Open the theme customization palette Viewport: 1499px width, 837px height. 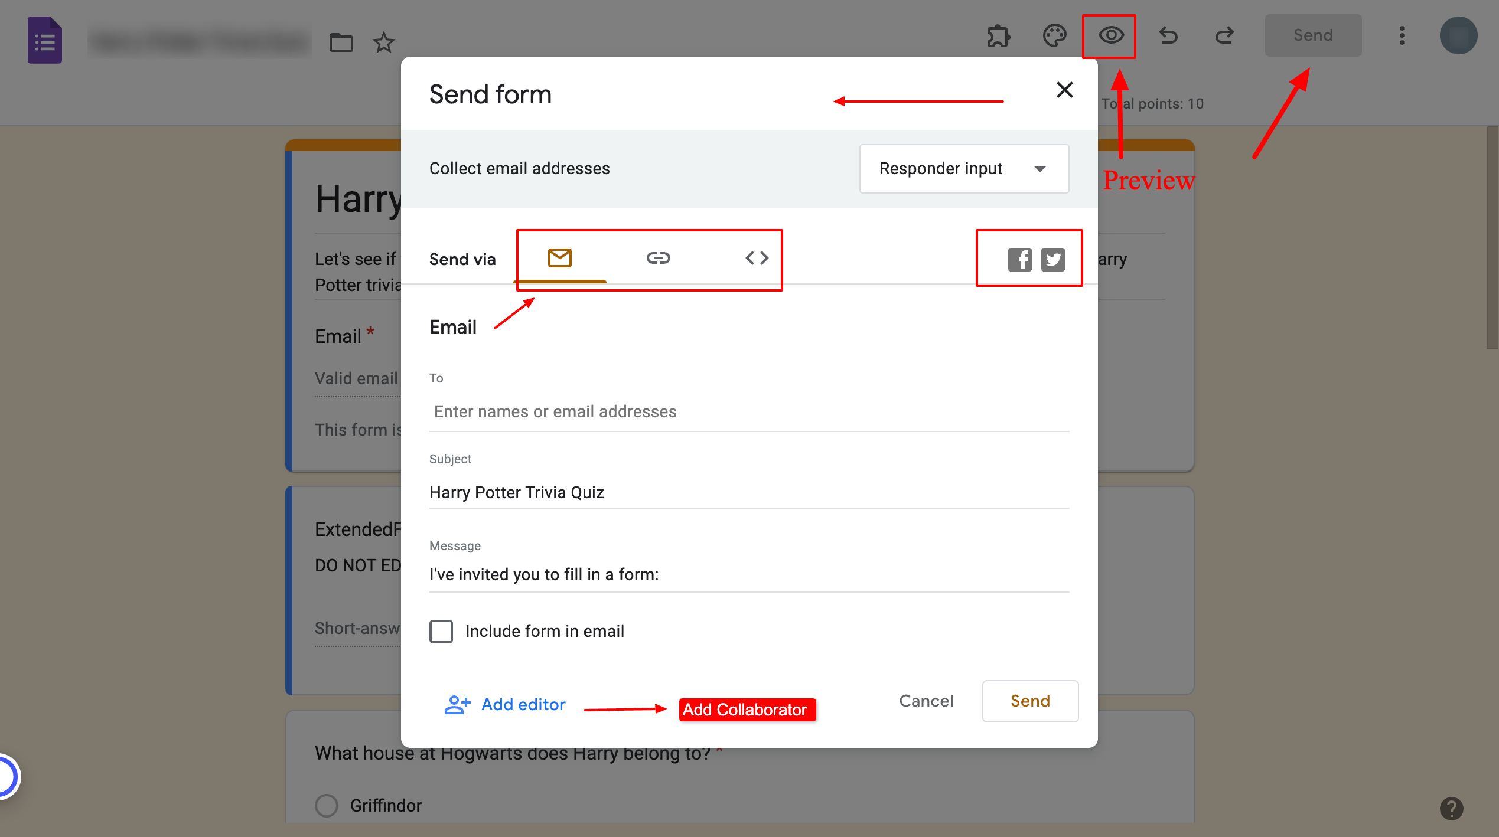tap(1055, 35)
